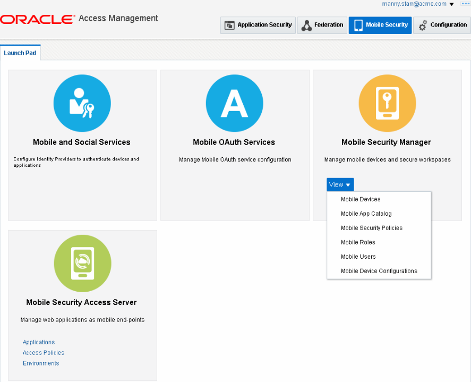
Task: Click the Mobile Security Access Server title
Action: click(81, 302)
